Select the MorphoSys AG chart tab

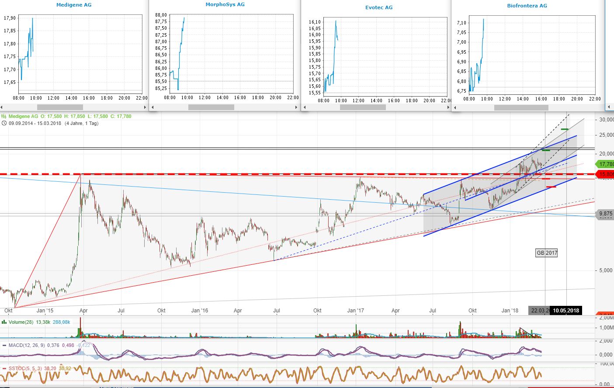(x=225, y=4)
